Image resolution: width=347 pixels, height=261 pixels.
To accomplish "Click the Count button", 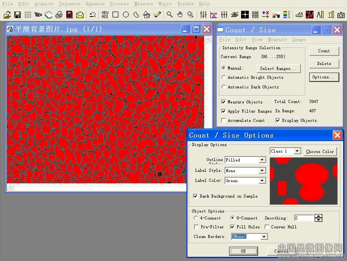I will (x=324, y=51).
